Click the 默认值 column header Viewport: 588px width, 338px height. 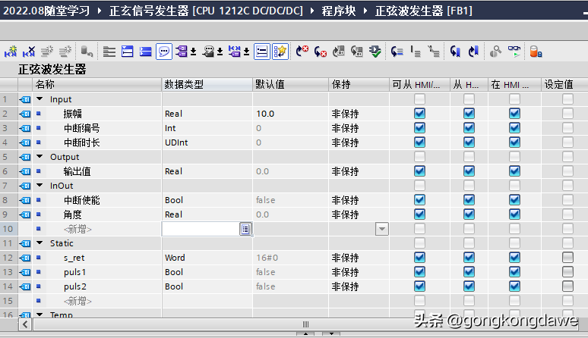[x=270, y=84]
